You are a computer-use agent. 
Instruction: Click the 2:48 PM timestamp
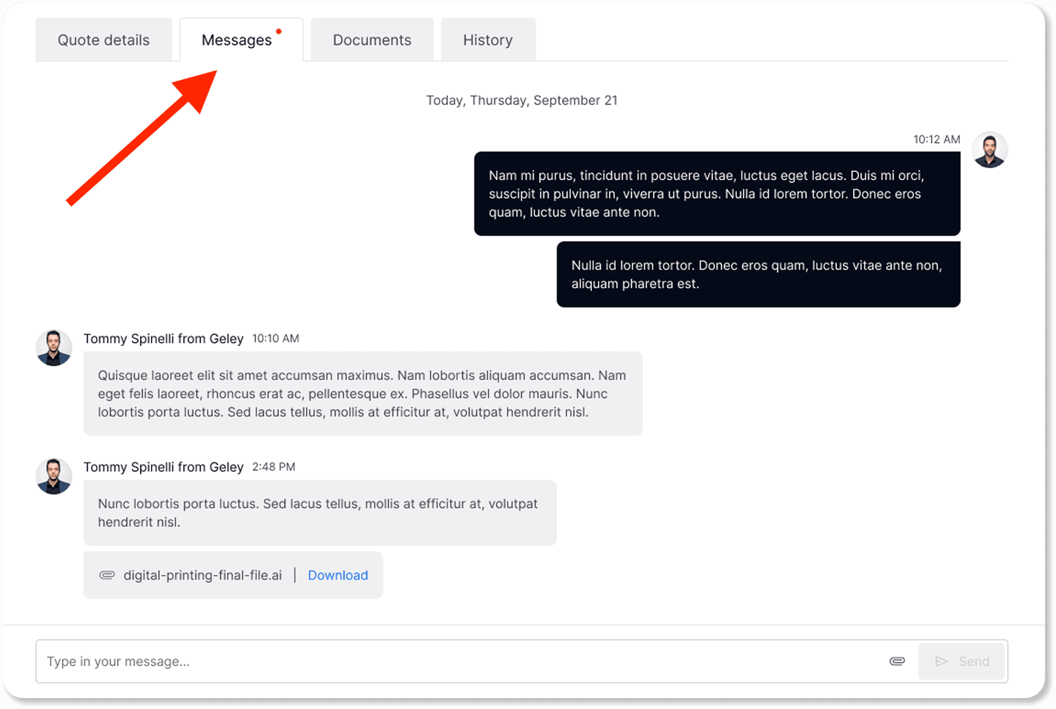tap(274, 467)
